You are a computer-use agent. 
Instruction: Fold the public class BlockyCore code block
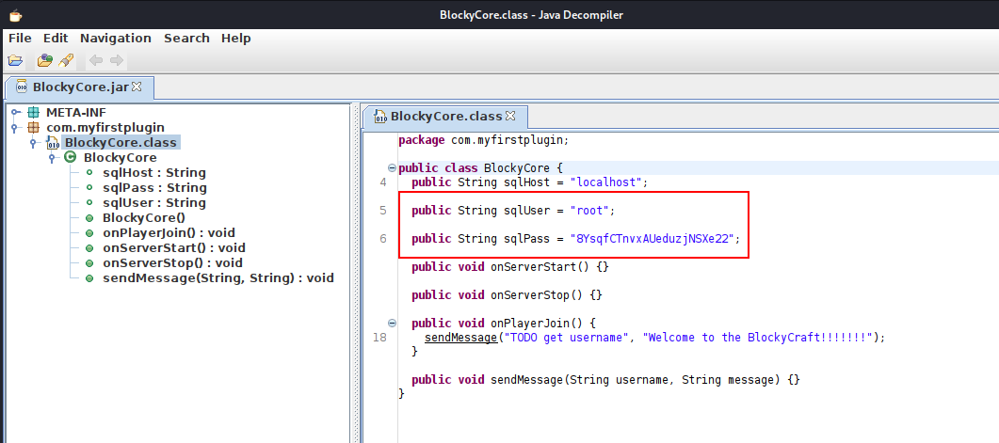[392, 167]
